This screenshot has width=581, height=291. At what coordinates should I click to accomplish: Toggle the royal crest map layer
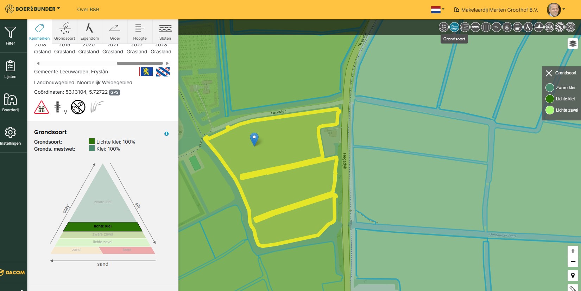[x=549, y=27]
